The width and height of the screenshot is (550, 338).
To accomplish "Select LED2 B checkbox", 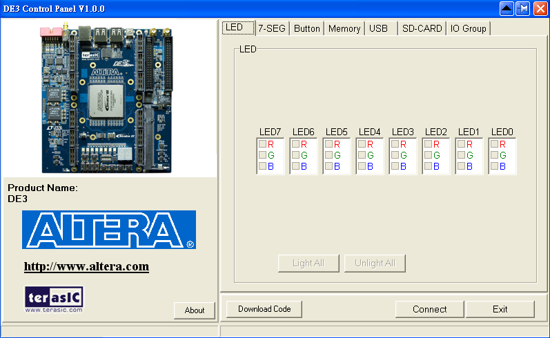I will [428, 166].
